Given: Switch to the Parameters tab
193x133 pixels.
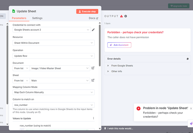Looking at the screenshot, I should coord(19,18).
